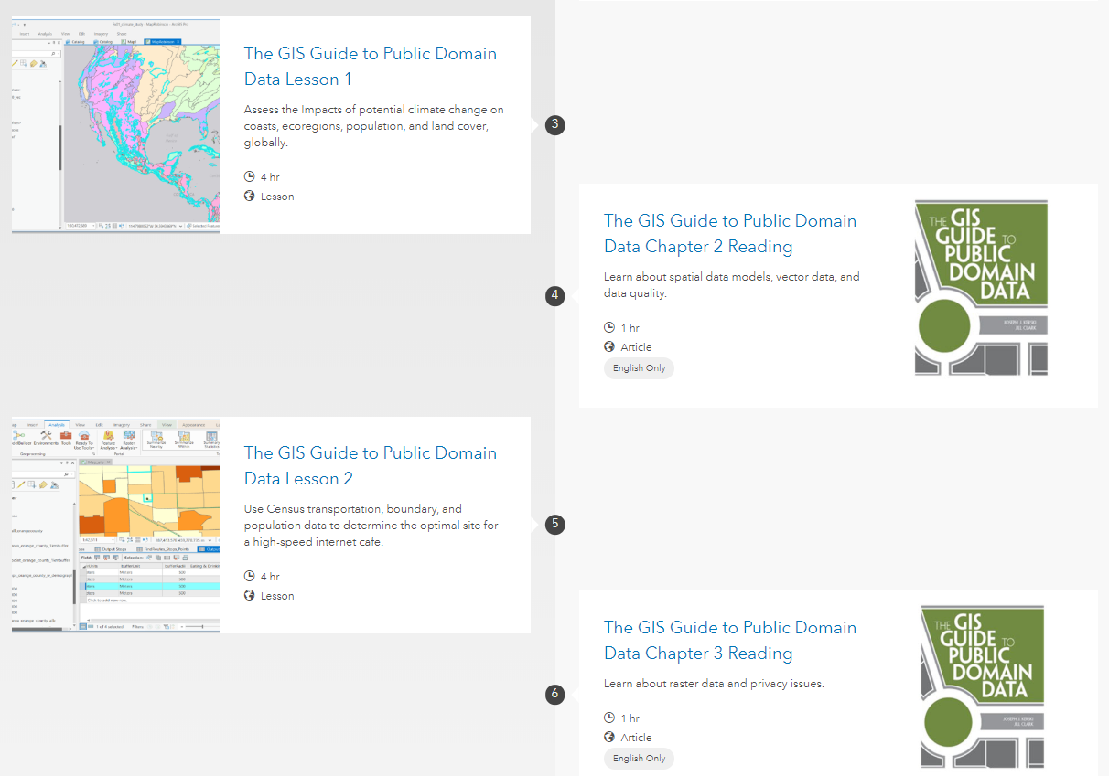Click the clock icon on Lesson 1 card
This screenshot has height=776, width=1109.
249,176
